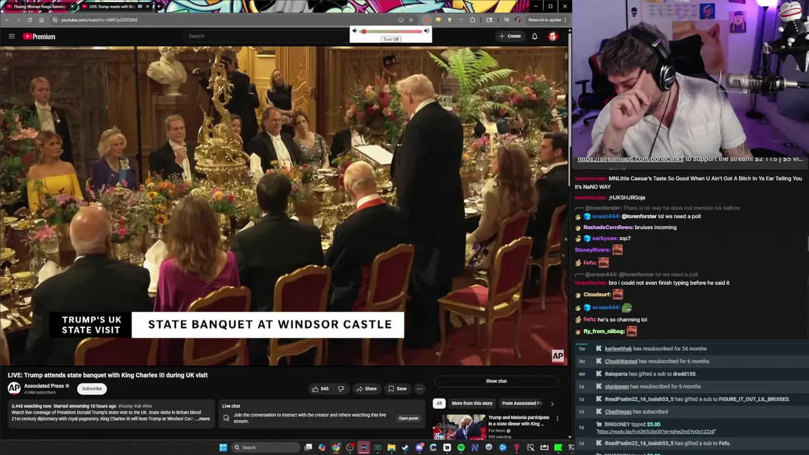Select the More from this story chip
This screenshot has width=809, height=455.
(472, 403)
